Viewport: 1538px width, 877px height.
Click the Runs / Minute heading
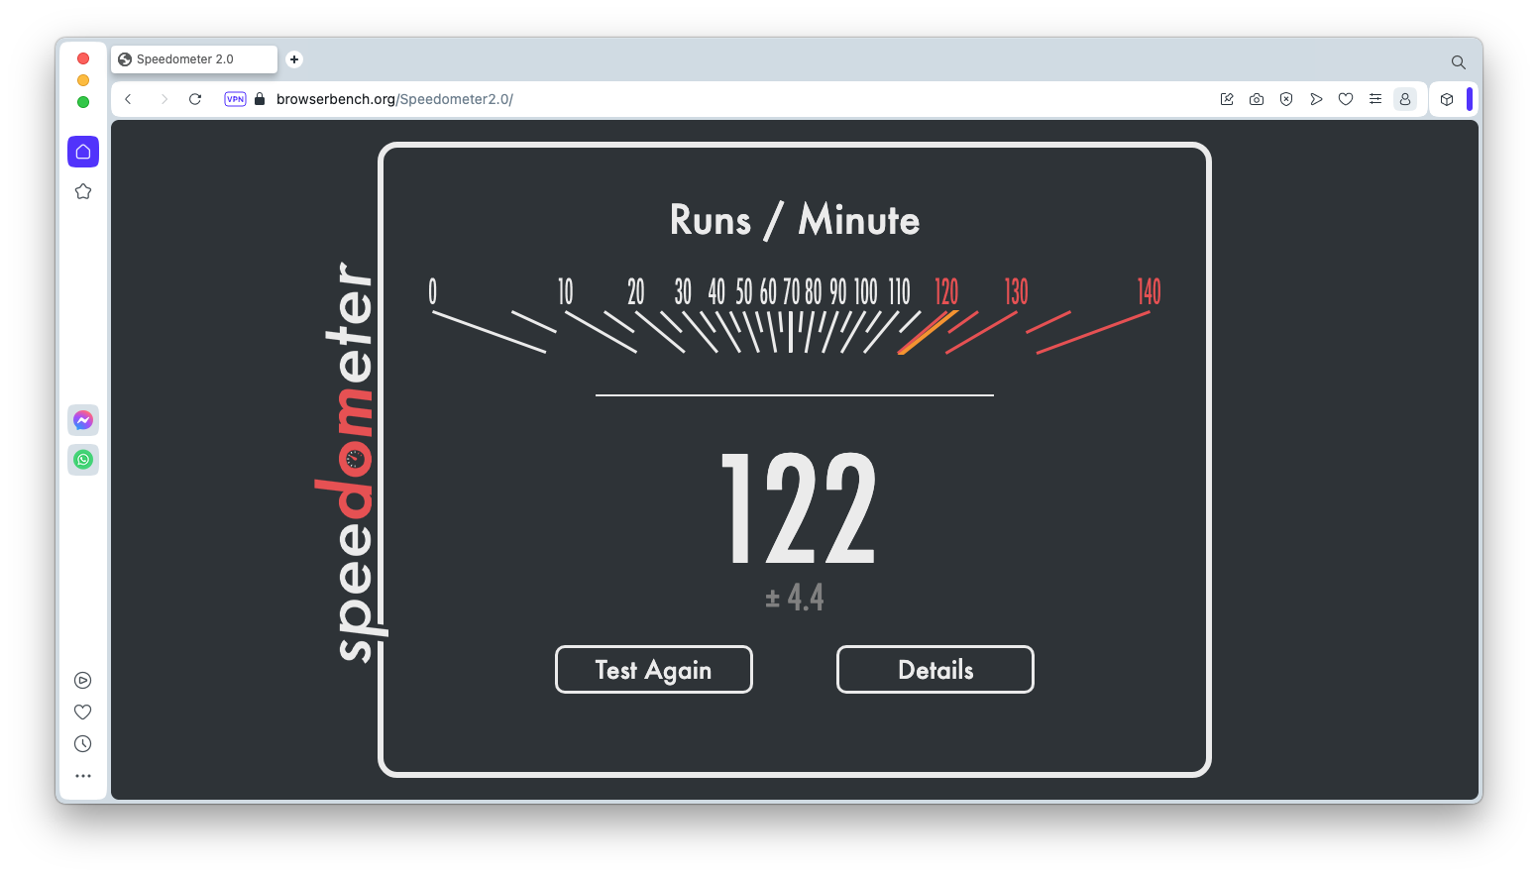tap(795, 220)
